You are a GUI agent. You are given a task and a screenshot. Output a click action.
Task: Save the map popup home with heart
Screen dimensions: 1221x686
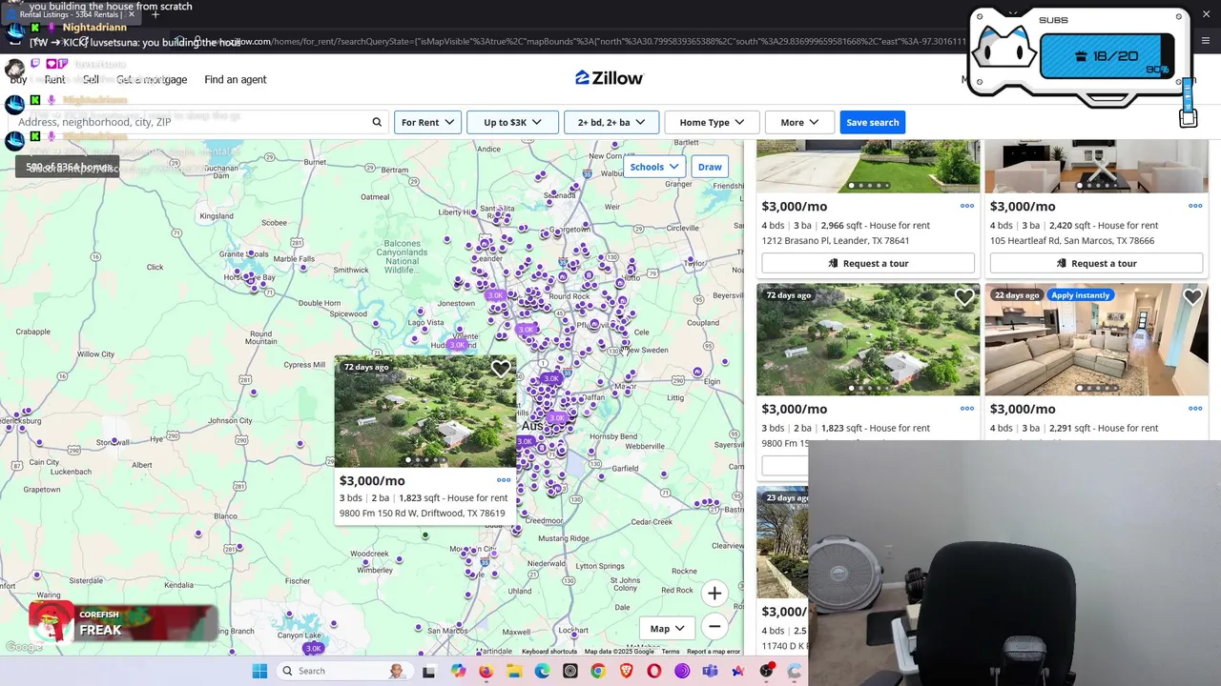tap(501, 369)
